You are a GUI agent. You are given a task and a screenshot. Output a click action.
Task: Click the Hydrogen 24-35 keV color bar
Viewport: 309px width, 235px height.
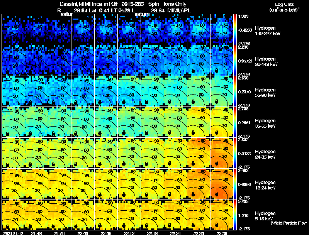tap(235, 153)
